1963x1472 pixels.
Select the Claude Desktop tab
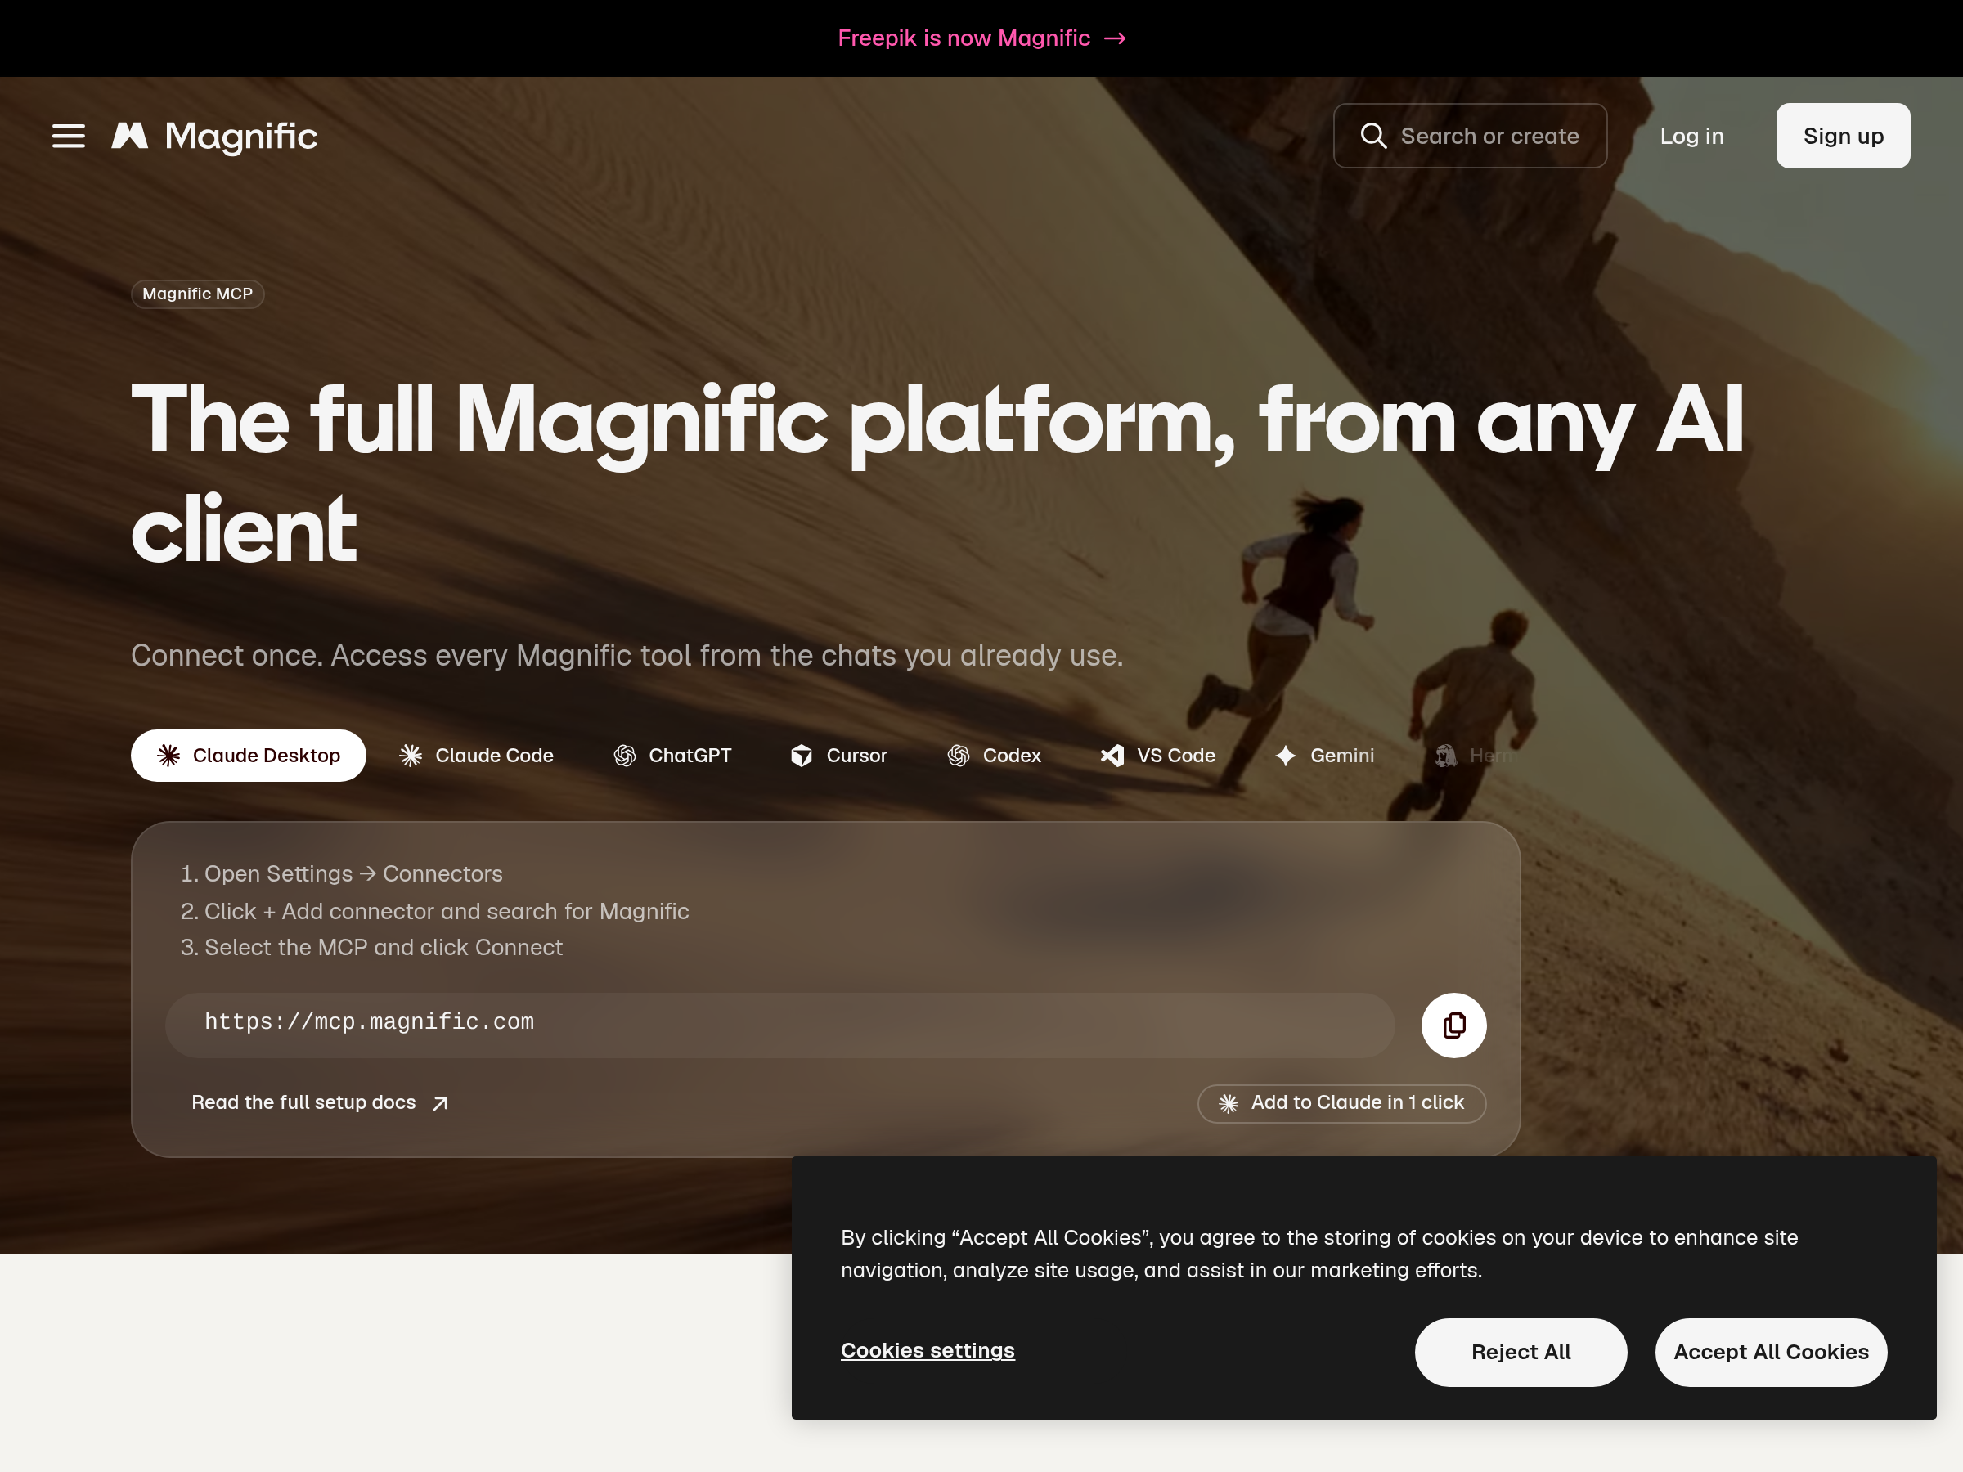click(249, 755)
